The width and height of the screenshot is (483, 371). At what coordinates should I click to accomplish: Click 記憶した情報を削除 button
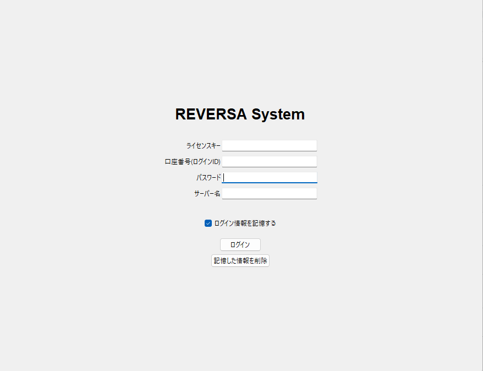[240, 261]
